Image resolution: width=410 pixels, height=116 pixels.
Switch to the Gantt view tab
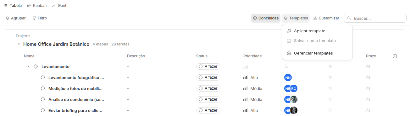pos(60,6)
